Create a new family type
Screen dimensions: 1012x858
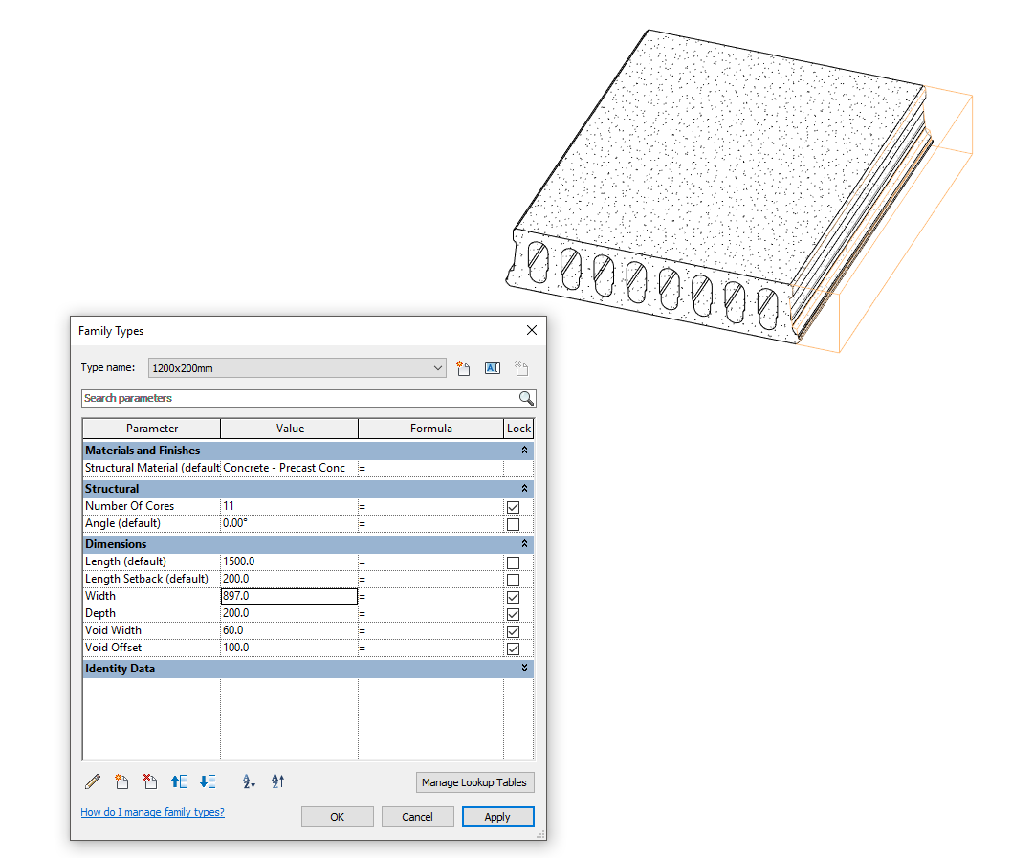click(x=463, y=367)
